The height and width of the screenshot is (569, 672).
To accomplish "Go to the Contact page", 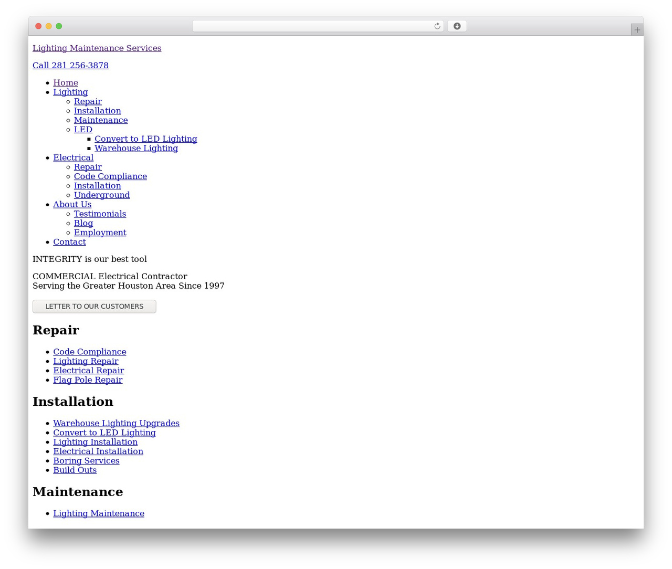I will tap(69, 242).
